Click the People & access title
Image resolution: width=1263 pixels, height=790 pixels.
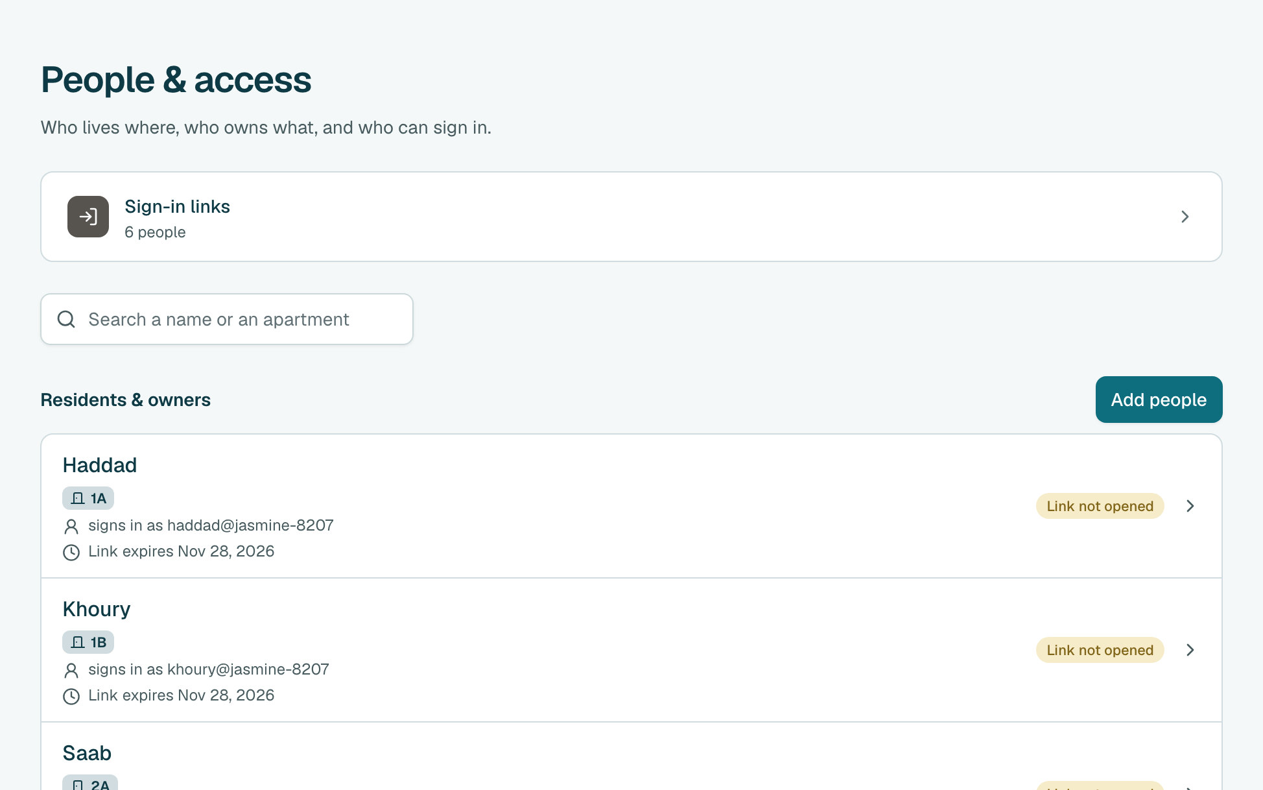(x=176, y=80)
